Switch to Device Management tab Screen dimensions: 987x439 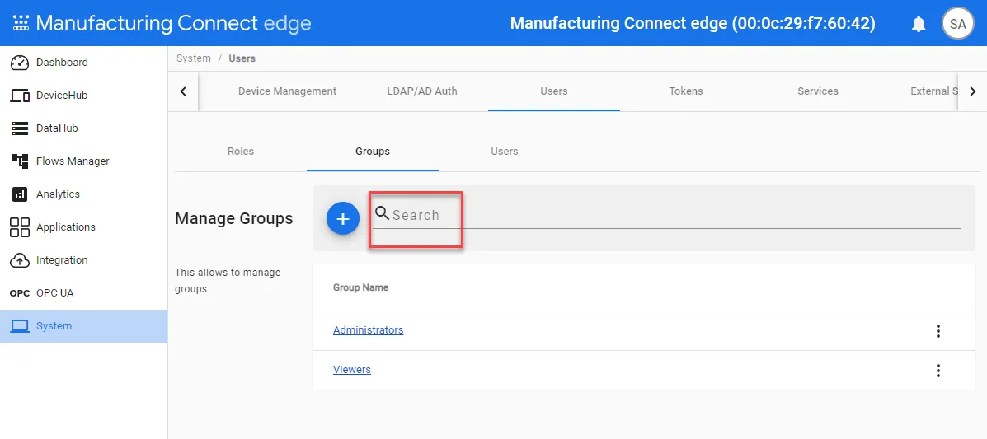[287, 91]
